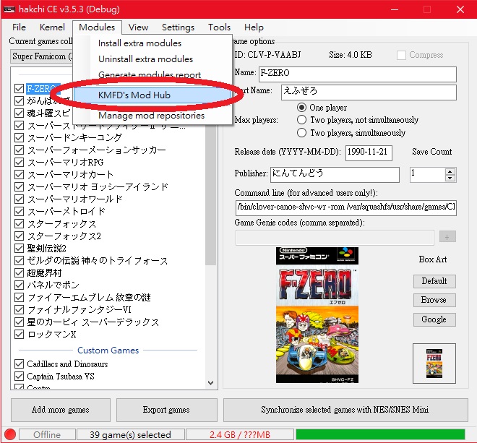Image resolution: width=477 pixels, height=443 pixels.
Task: Increase Save Count with up arrow
Action: pyautogui.click(x=450, y=171)
